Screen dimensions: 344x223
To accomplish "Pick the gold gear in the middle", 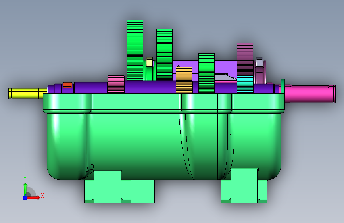I will pyautogui.click(x=184, y=80).
